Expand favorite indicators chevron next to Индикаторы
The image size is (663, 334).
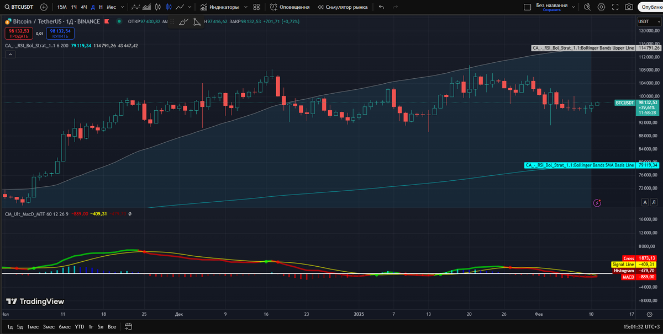click(x=245, y=7)
